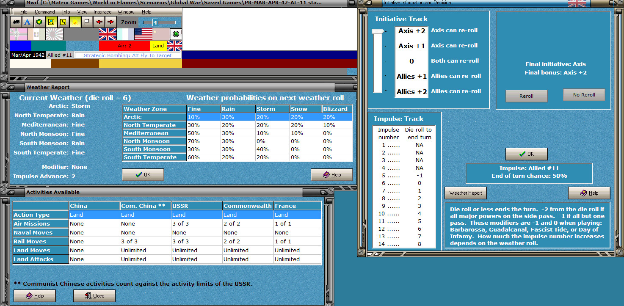Select the USSR flag in the powers row
624x306 pixels.
point(161,34)
